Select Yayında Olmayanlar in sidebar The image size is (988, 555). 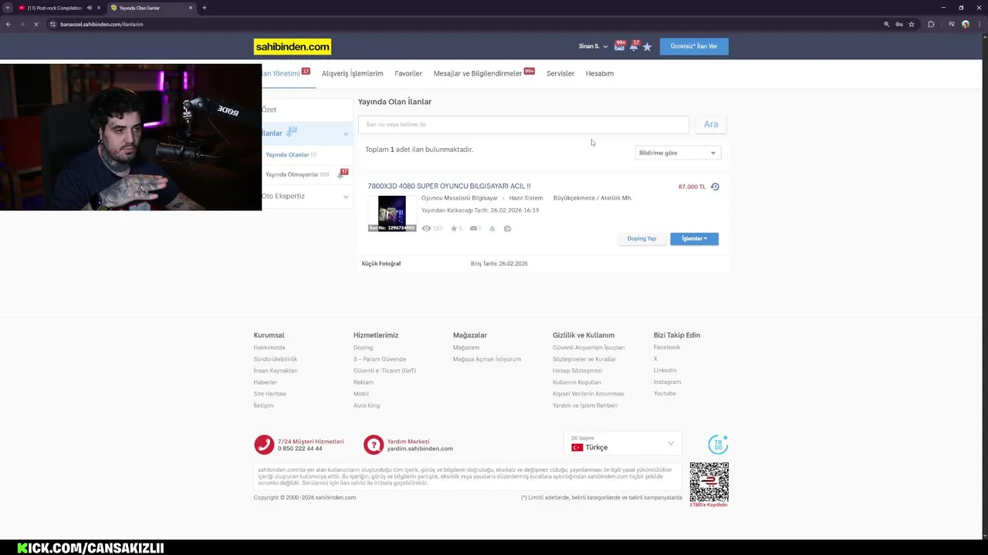292,174
